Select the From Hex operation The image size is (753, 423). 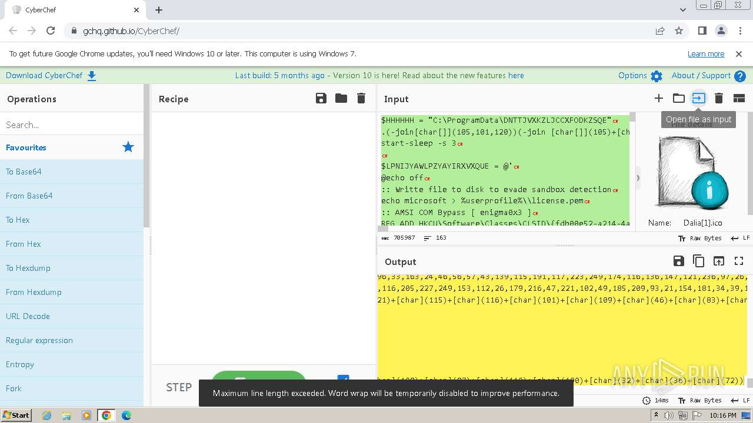tap(72, 244)
